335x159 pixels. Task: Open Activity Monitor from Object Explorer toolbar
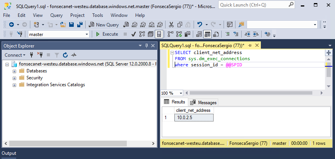(x=74, y=55)
